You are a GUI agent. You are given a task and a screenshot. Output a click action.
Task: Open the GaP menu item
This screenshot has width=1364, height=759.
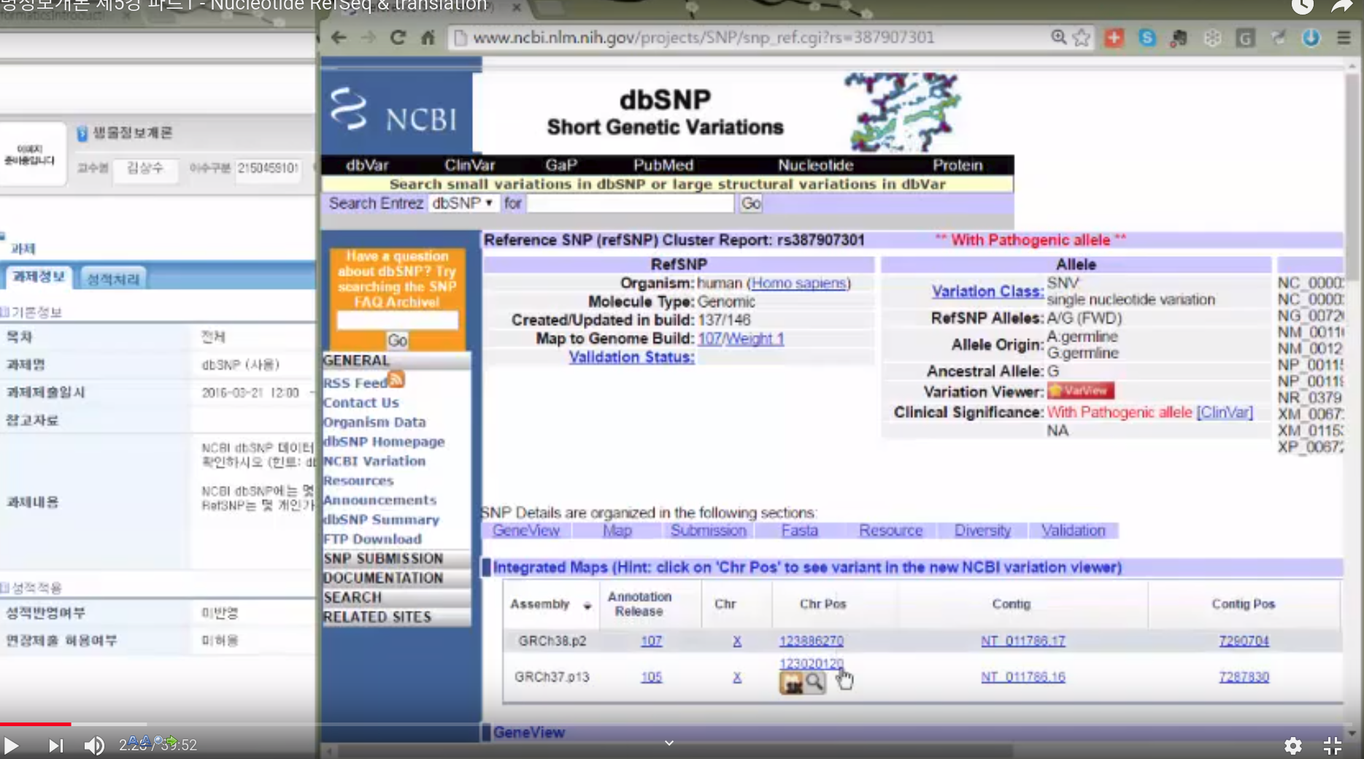click(x=561, y=165)
